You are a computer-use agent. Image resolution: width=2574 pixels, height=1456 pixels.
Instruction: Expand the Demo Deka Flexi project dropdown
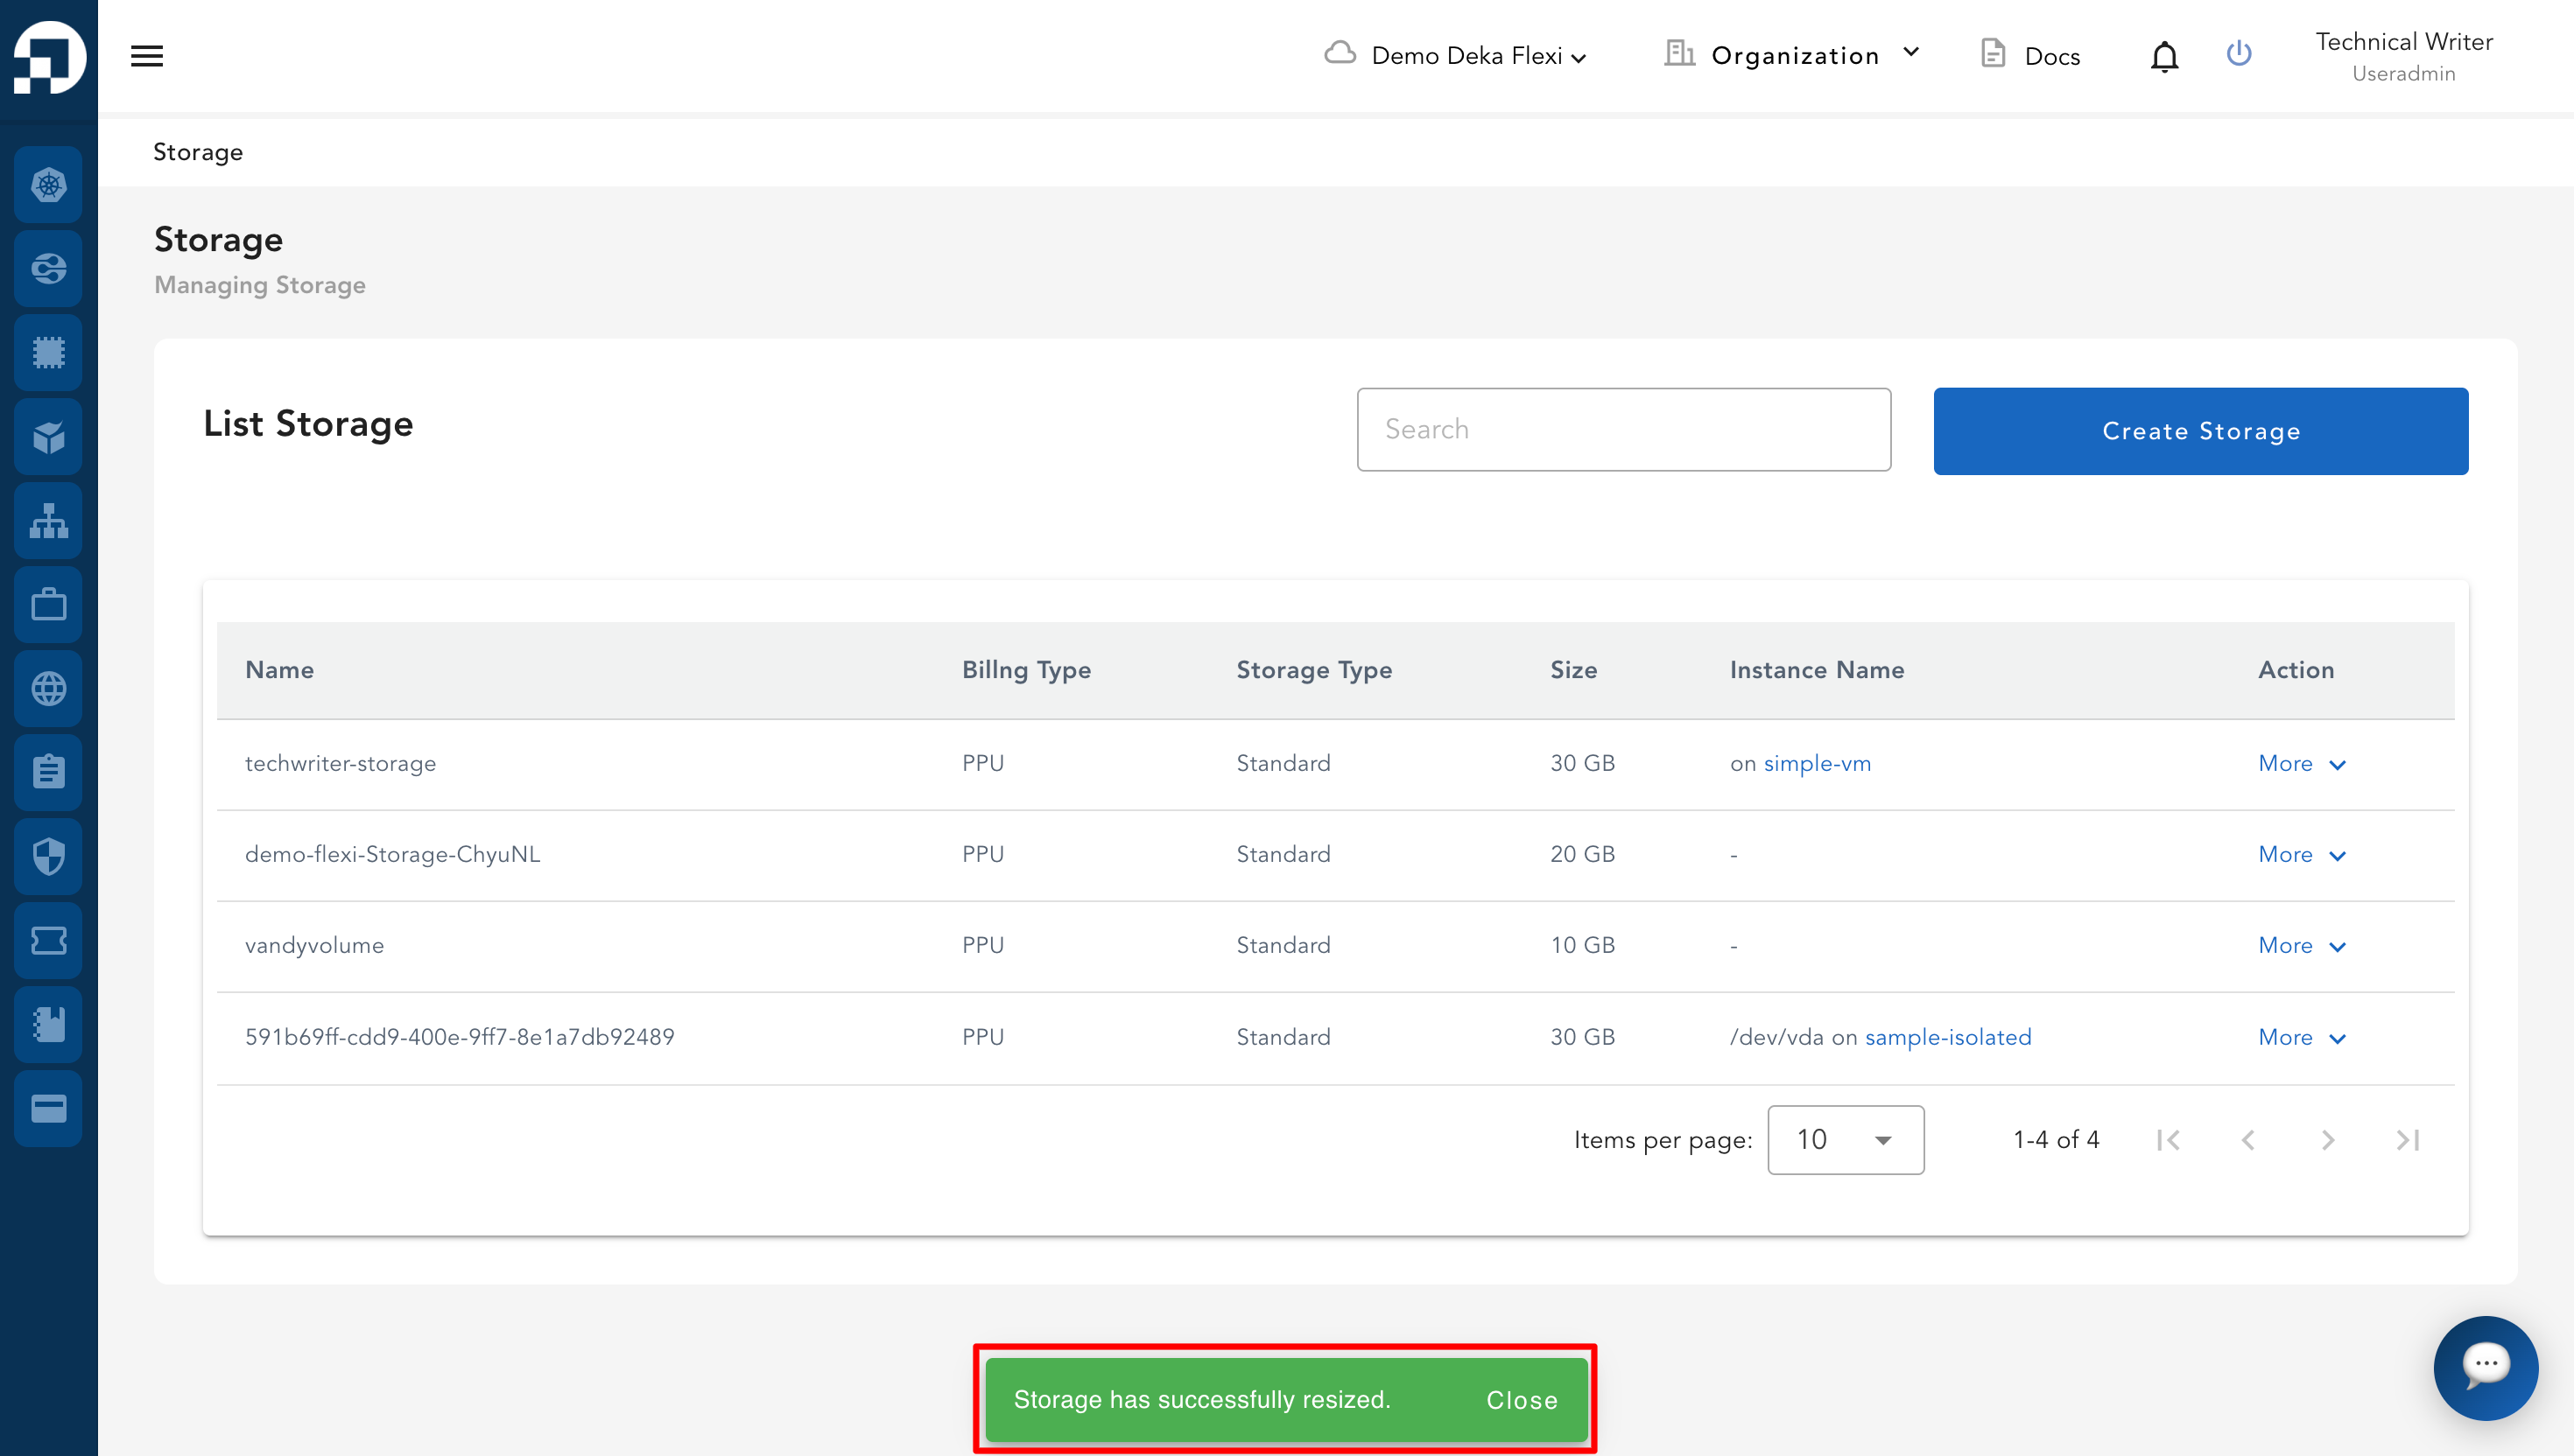[x=1456, y=55]
